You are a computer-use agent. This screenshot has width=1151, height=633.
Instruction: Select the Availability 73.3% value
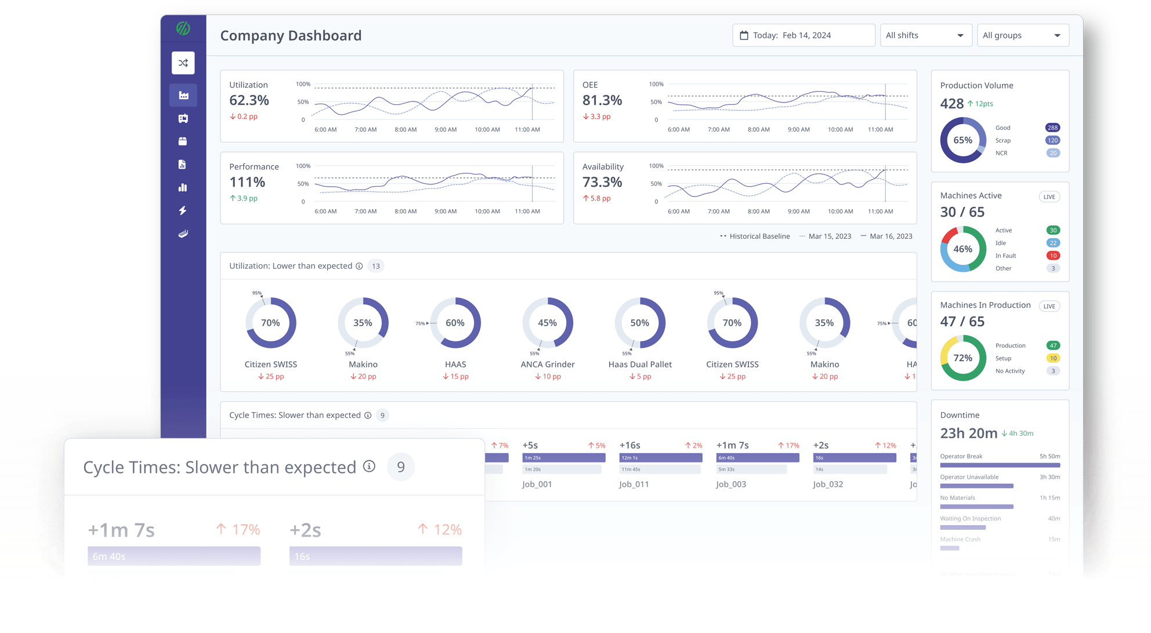pyautogui.click(x=602, y=182)
